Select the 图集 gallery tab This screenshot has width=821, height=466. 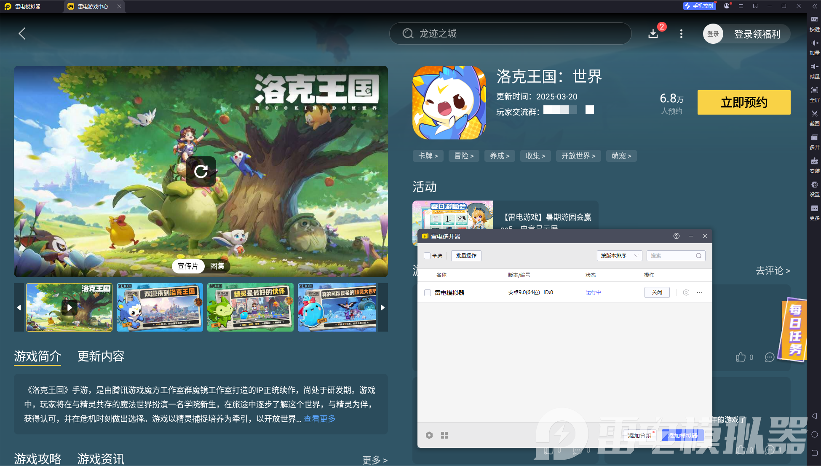coord(217,266)
